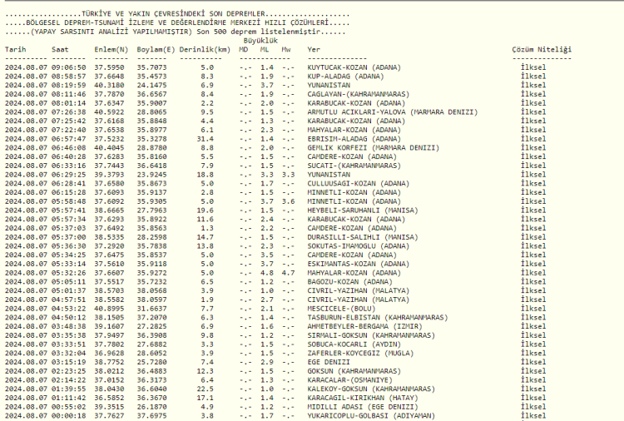Select the MESCICELE-(BOLU) earthquake location
Viewport: 624px width, 421px height.
coord(340,308)
